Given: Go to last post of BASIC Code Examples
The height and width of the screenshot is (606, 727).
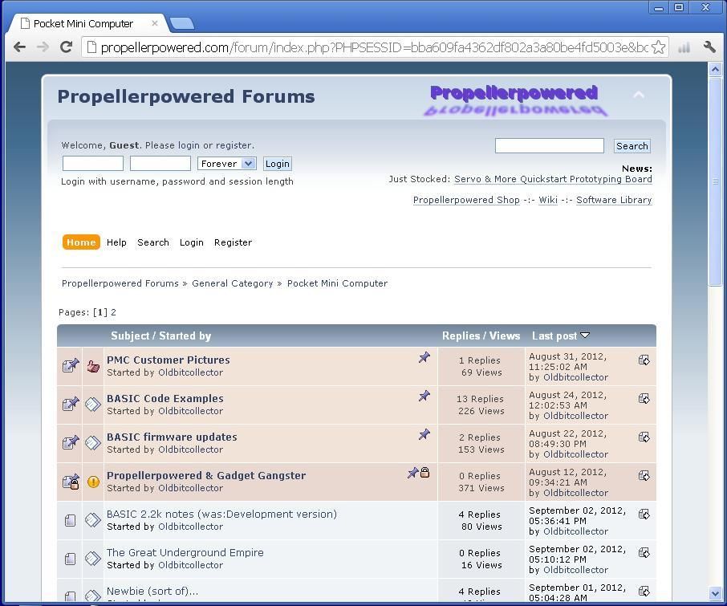Looking at the screenshot, I should click(644, 399).
